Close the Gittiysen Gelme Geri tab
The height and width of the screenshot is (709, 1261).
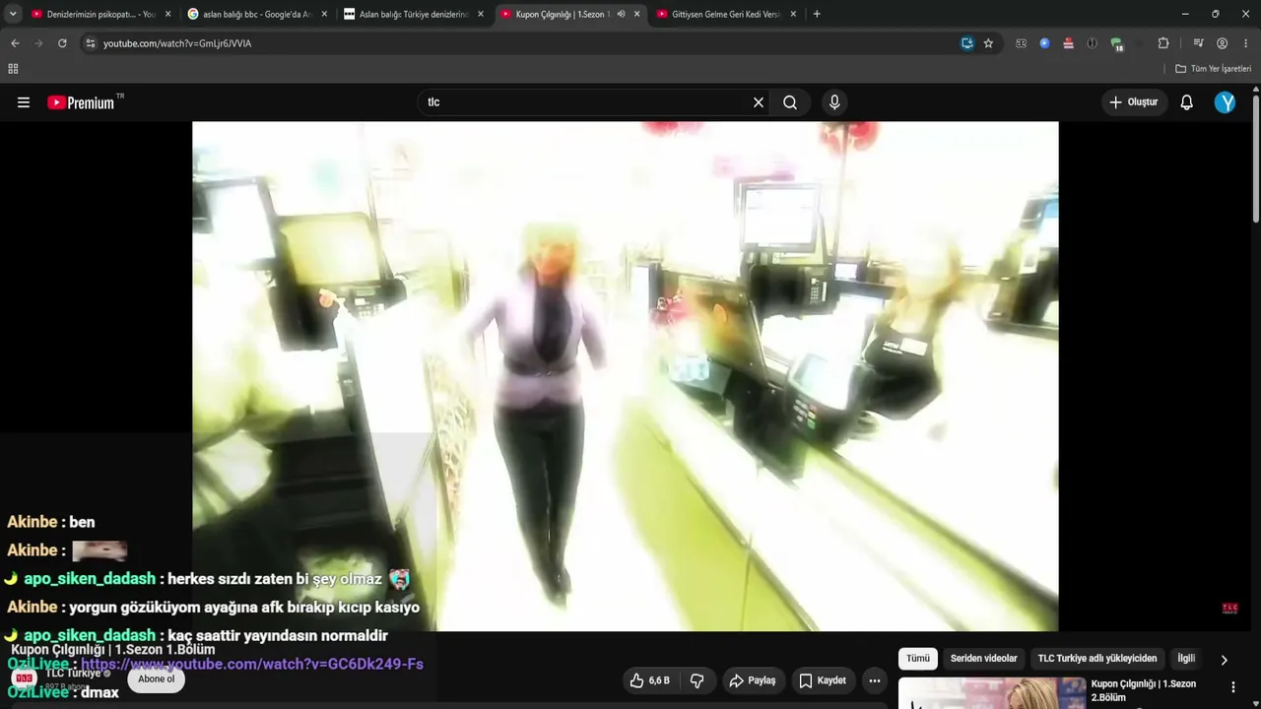pos(793,14)
